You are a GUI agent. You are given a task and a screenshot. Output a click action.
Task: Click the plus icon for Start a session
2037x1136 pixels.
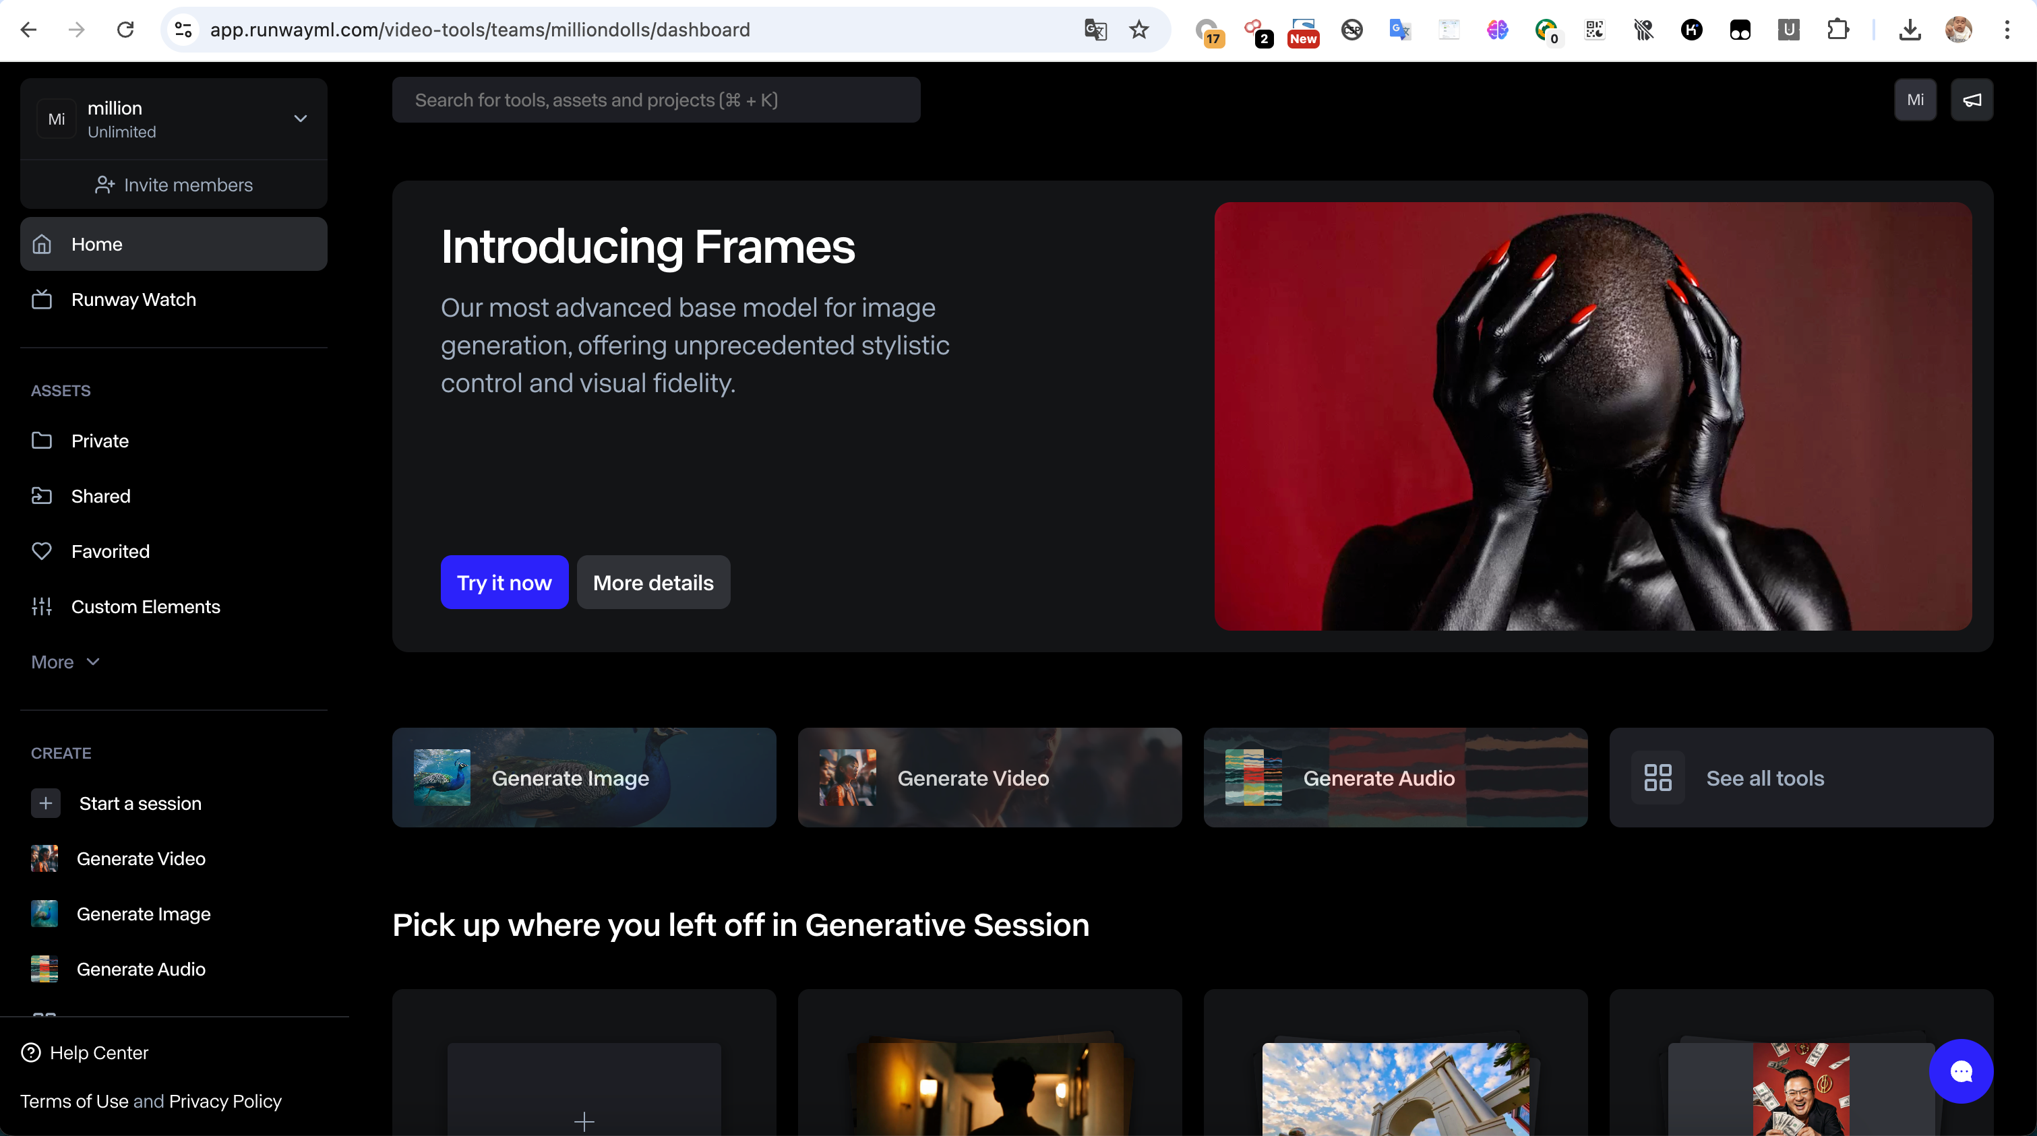(x=46, y=803)
